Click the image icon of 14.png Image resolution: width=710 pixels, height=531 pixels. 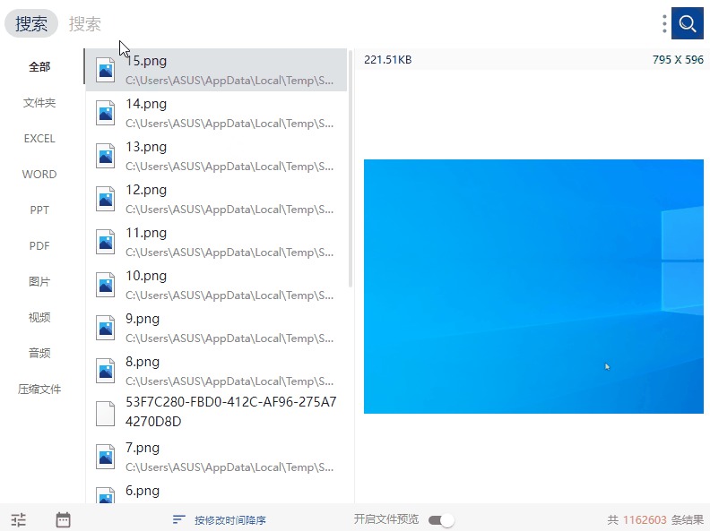coord(106,113)
